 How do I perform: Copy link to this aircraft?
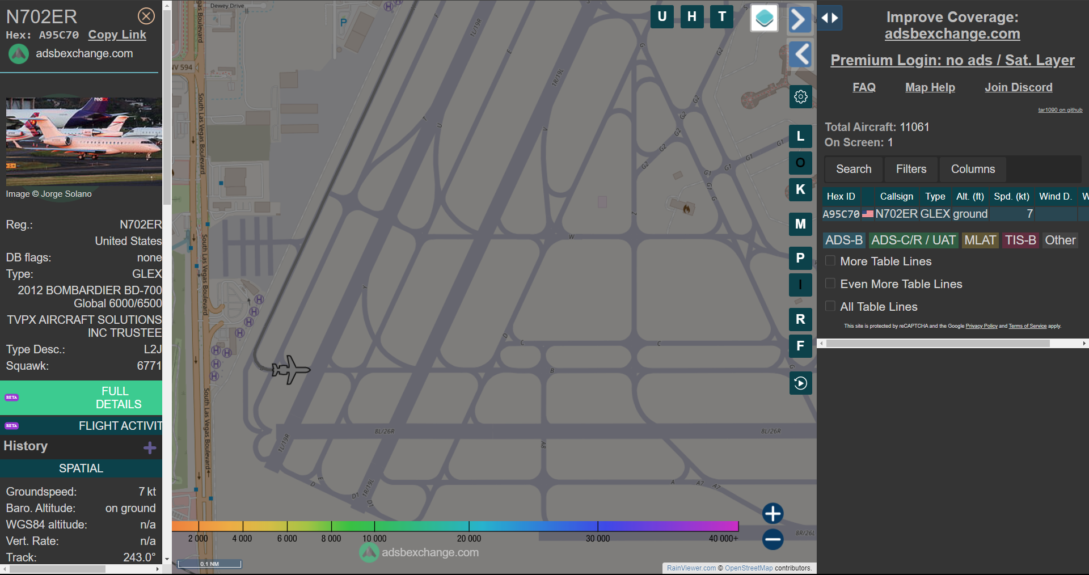click(117, 35)
